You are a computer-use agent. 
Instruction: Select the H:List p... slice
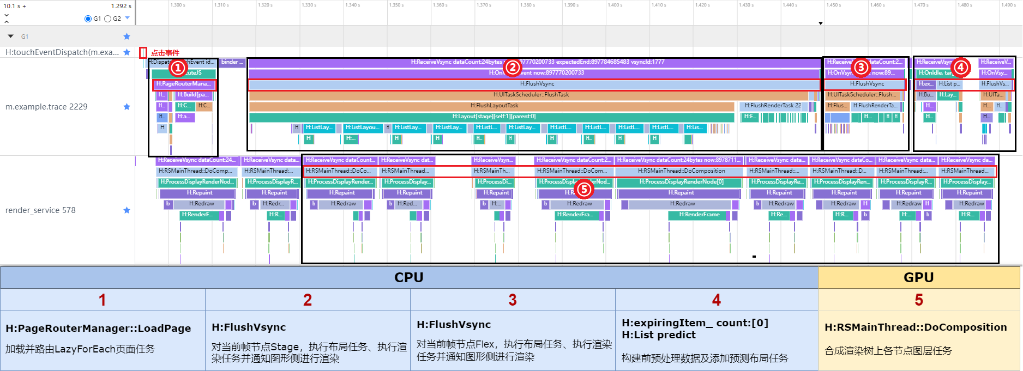tap(949, 84)
